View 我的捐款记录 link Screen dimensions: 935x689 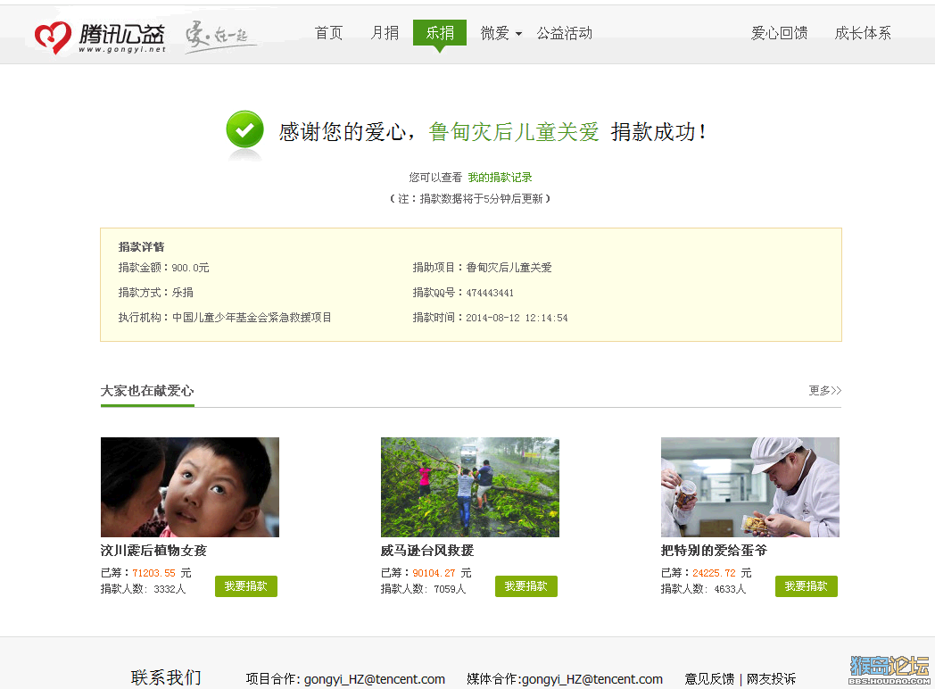(500, 178)
